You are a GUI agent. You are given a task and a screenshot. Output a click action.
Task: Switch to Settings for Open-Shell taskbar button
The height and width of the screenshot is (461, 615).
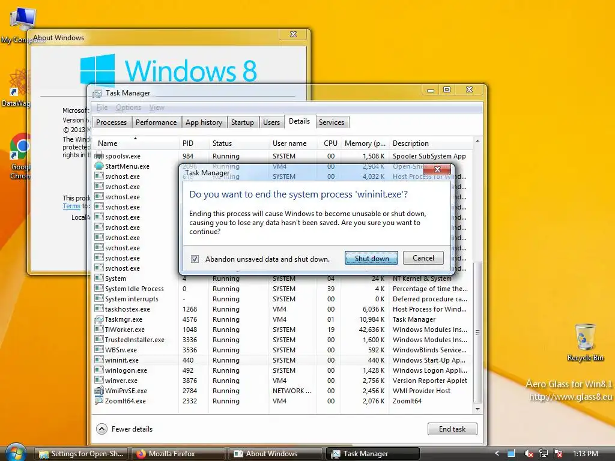(x=81, y=454)
